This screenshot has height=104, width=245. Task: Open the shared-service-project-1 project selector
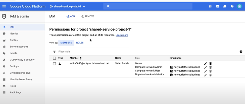tap(68, 6)
